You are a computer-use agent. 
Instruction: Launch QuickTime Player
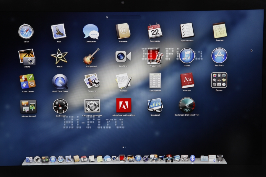point(60,81)
